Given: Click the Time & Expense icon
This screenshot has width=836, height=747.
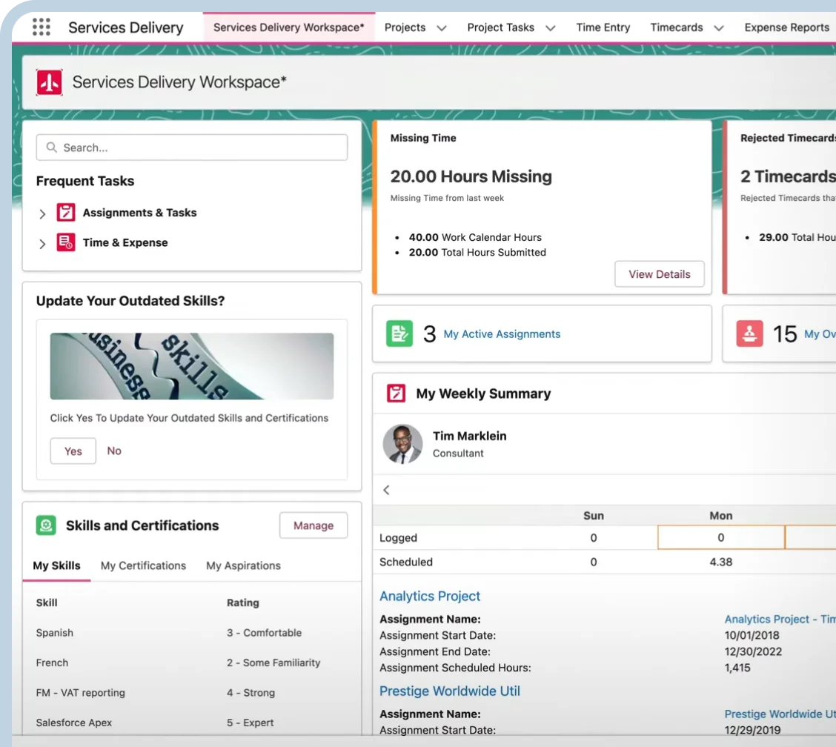Looking at the screenshot, I should tap(66, 242).
